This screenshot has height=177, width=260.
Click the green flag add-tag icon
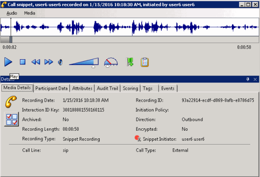tap(130, 62)
